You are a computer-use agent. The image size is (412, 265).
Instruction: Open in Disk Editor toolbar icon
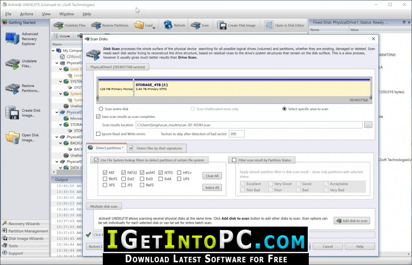click(269, 25)
